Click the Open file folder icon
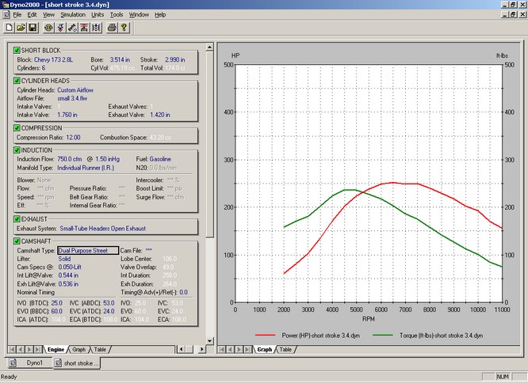 [x=20, y=28]
